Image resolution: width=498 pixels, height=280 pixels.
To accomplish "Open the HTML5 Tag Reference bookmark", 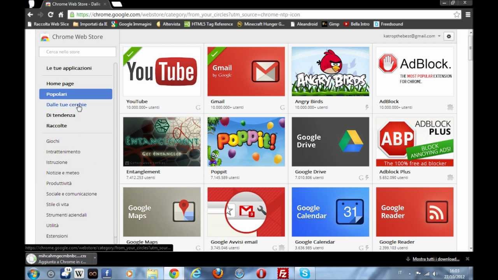I will [209, 24].
